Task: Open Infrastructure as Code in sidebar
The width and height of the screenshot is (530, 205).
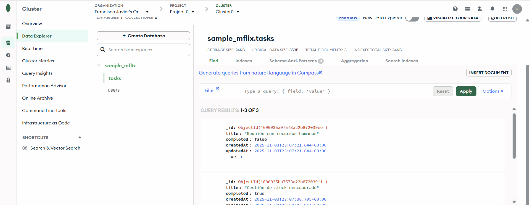Action: [52, 123]
